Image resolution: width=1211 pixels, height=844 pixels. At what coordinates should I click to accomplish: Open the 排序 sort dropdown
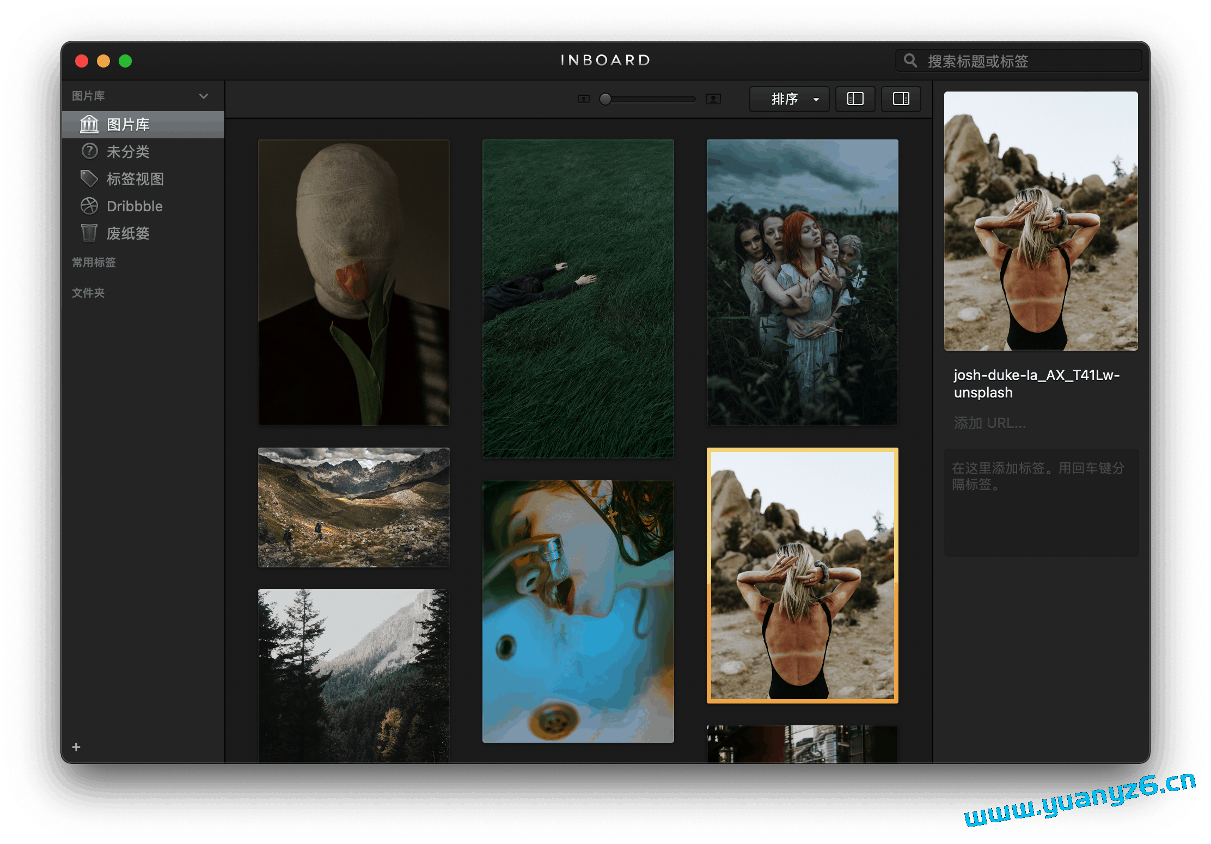[x=789, y=99]
